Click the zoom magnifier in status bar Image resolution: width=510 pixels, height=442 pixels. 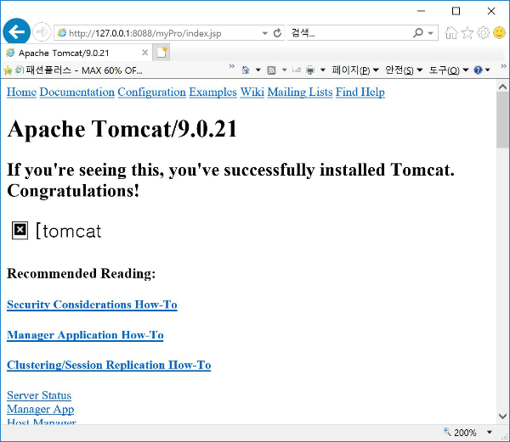pyautogui.click(x=447, y=432)
